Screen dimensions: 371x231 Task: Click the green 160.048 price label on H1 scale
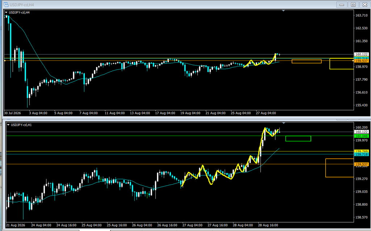pyautogui.click(x=361, y=136)
